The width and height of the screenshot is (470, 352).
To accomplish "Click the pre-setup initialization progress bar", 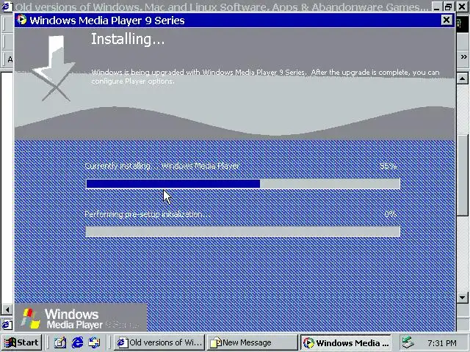I will 243,232.
